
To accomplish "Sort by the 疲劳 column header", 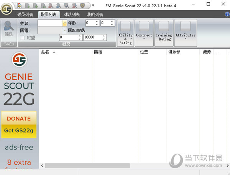I will pos(207,52).
